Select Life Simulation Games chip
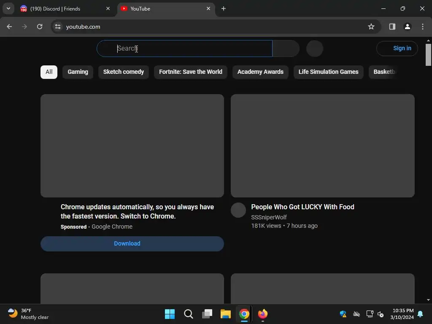The image size is (432, 324). [328, 72]
